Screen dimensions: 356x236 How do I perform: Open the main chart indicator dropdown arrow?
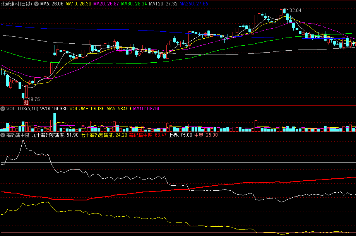[x=36, y=3]
